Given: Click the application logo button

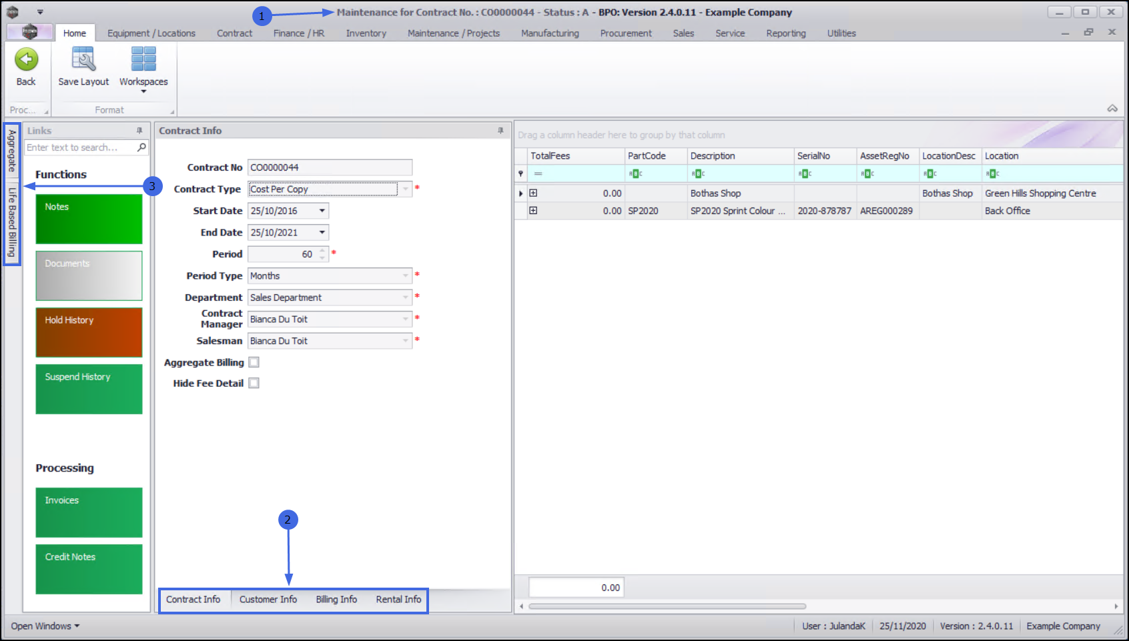Looking at the screenshot, I should pyautogui.click(x=29, y=32).
